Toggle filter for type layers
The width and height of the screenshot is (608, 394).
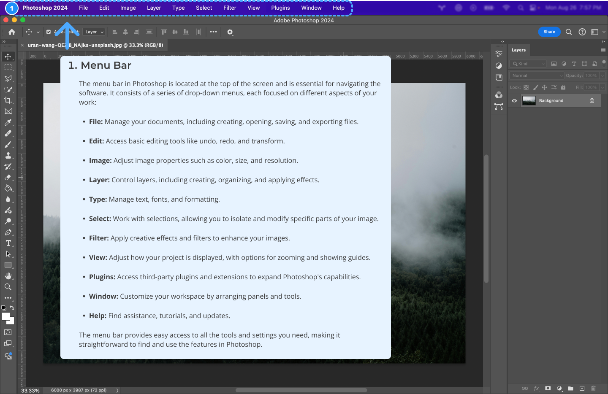point(574,64)
